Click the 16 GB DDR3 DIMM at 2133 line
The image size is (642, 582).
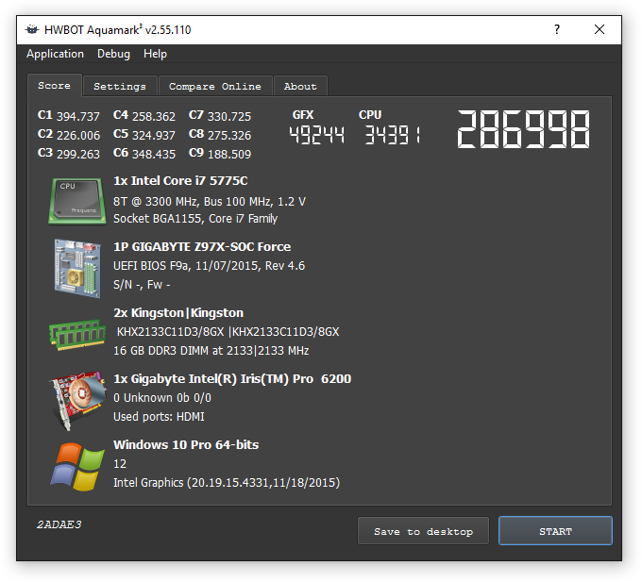click(211, 351)
